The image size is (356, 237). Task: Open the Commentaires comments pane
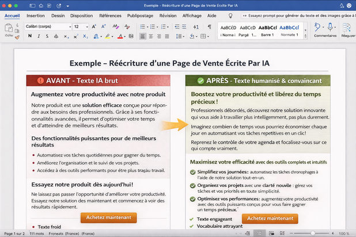pos(324,29)
